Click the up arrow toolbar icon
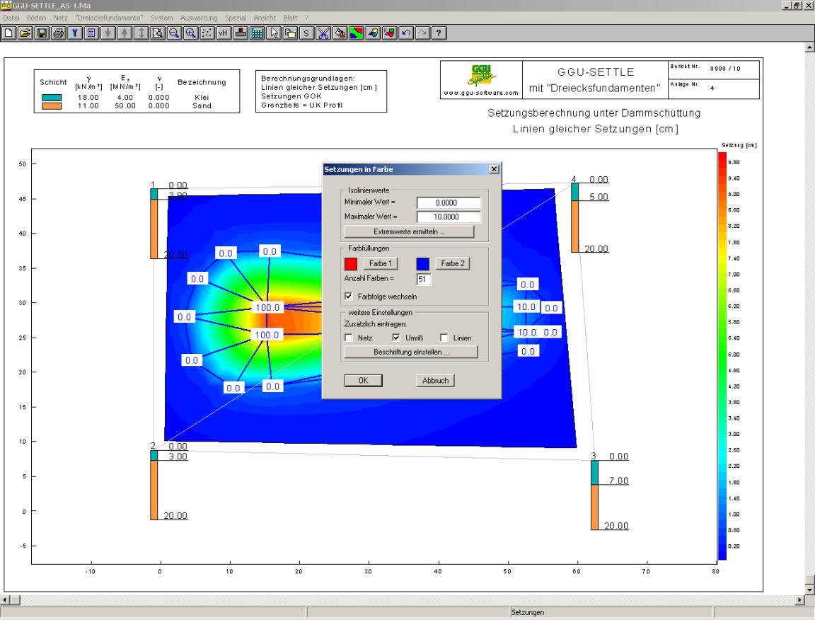Viewport: 815px width, 620px height. 125,33
